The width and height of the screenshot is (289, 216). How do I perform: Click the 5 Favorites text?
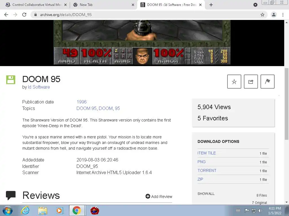(213, 118)
